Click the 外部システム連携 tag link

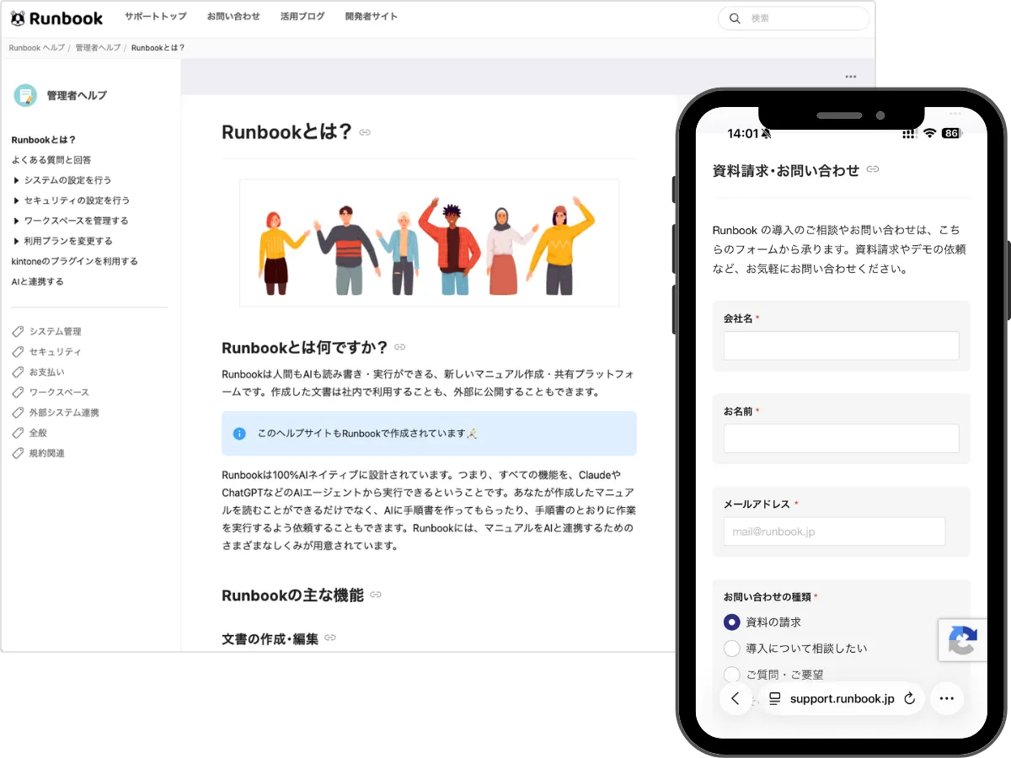point(64,413)
